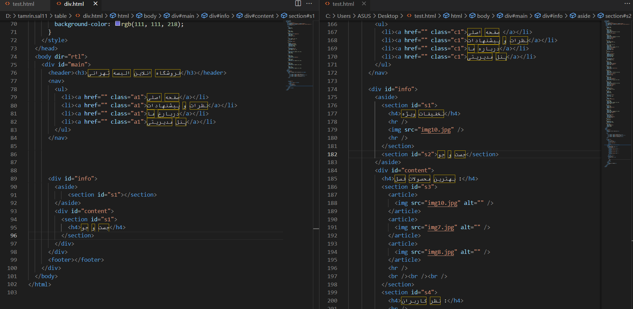Place cursor on '<body dir="rtl">' line
633x309 pixels.
61,57
